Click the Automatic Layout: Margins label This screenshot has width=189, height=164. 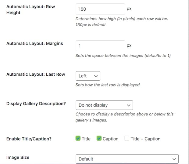click(34, 43)
